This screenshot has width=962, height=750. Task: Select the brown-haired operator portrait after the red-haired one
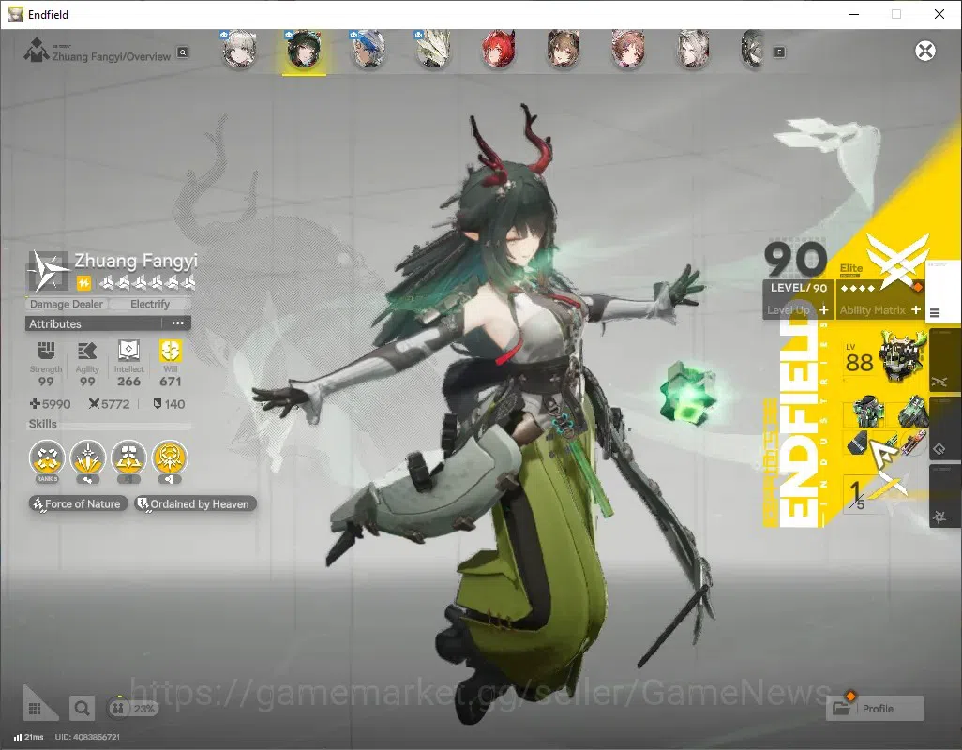click(564, 51)
